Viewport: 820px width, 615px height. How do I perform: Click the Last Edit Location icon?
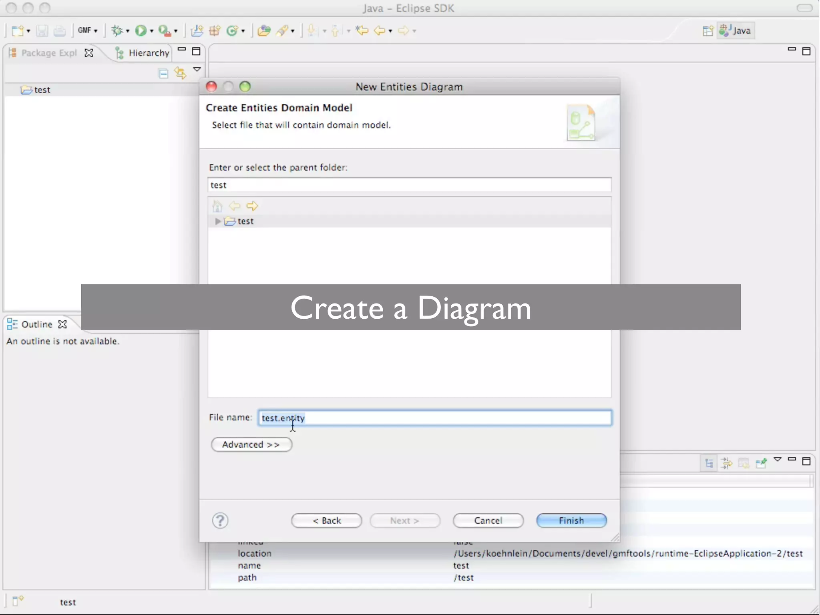(362, 30)
